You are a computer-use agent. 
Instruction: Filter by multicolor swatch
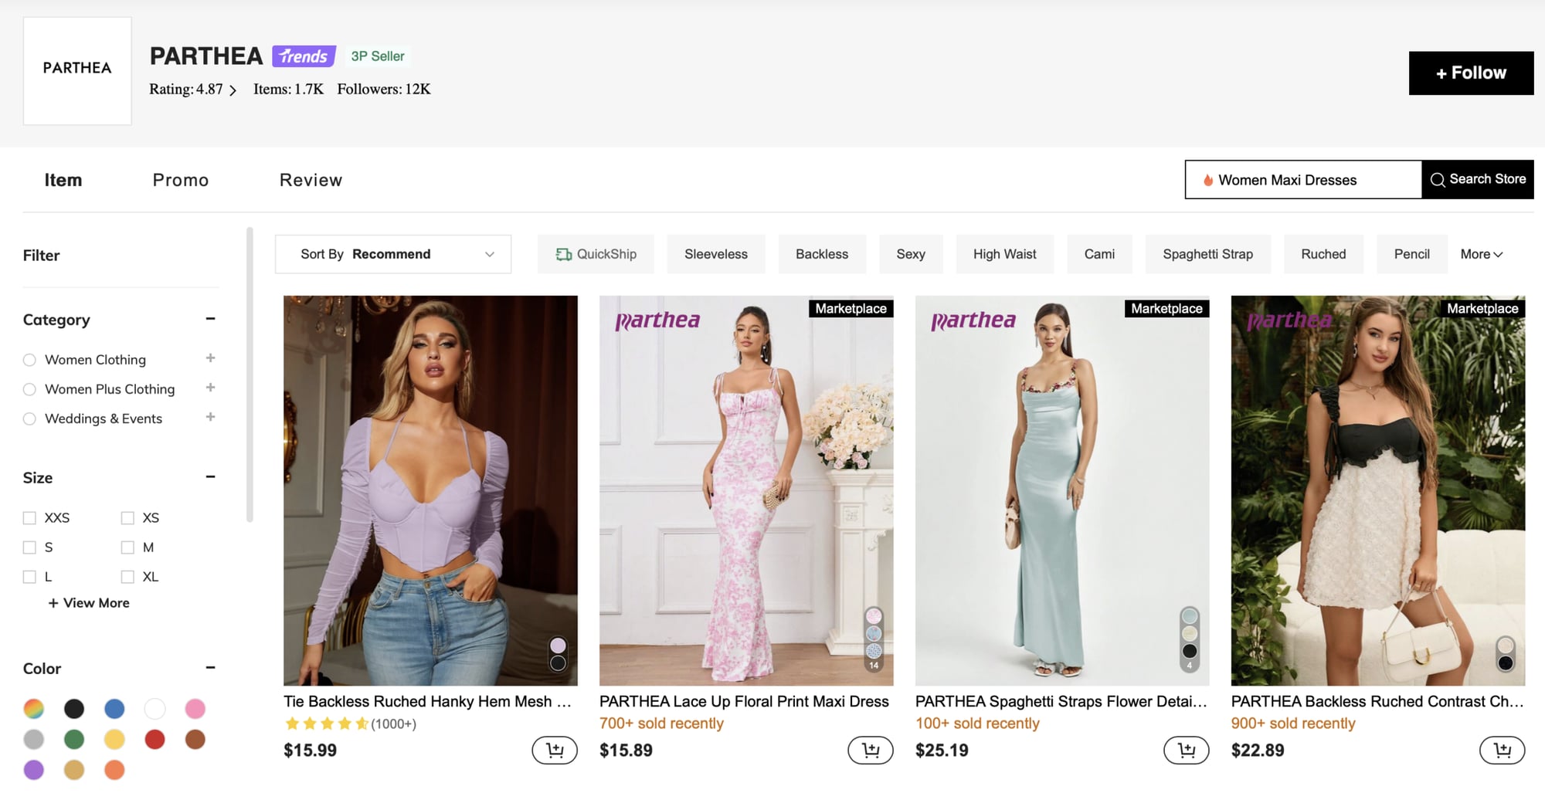coord(34,709)
